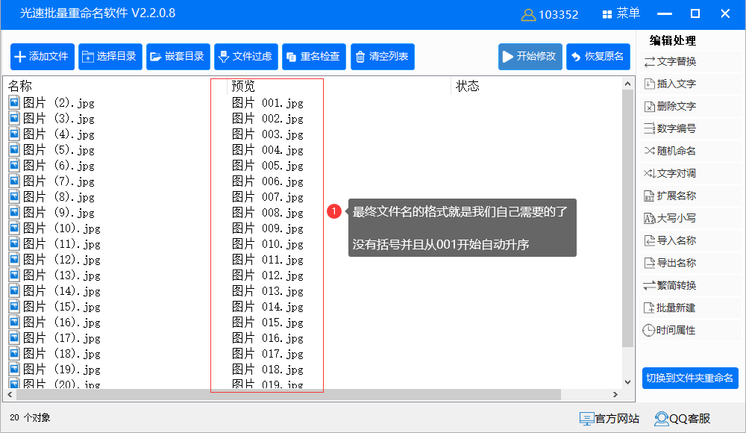
Task: Select file 图片 (8).jpg
Action: tap(51, 197)
